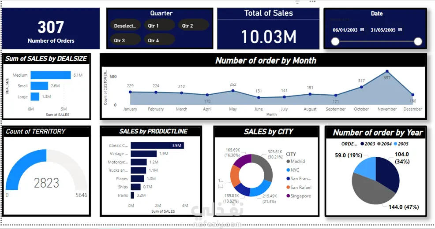Screen dimensions: 435x229
Task: Click the SALES by PRODUCTLINE chart title
Action: (154, 131)
